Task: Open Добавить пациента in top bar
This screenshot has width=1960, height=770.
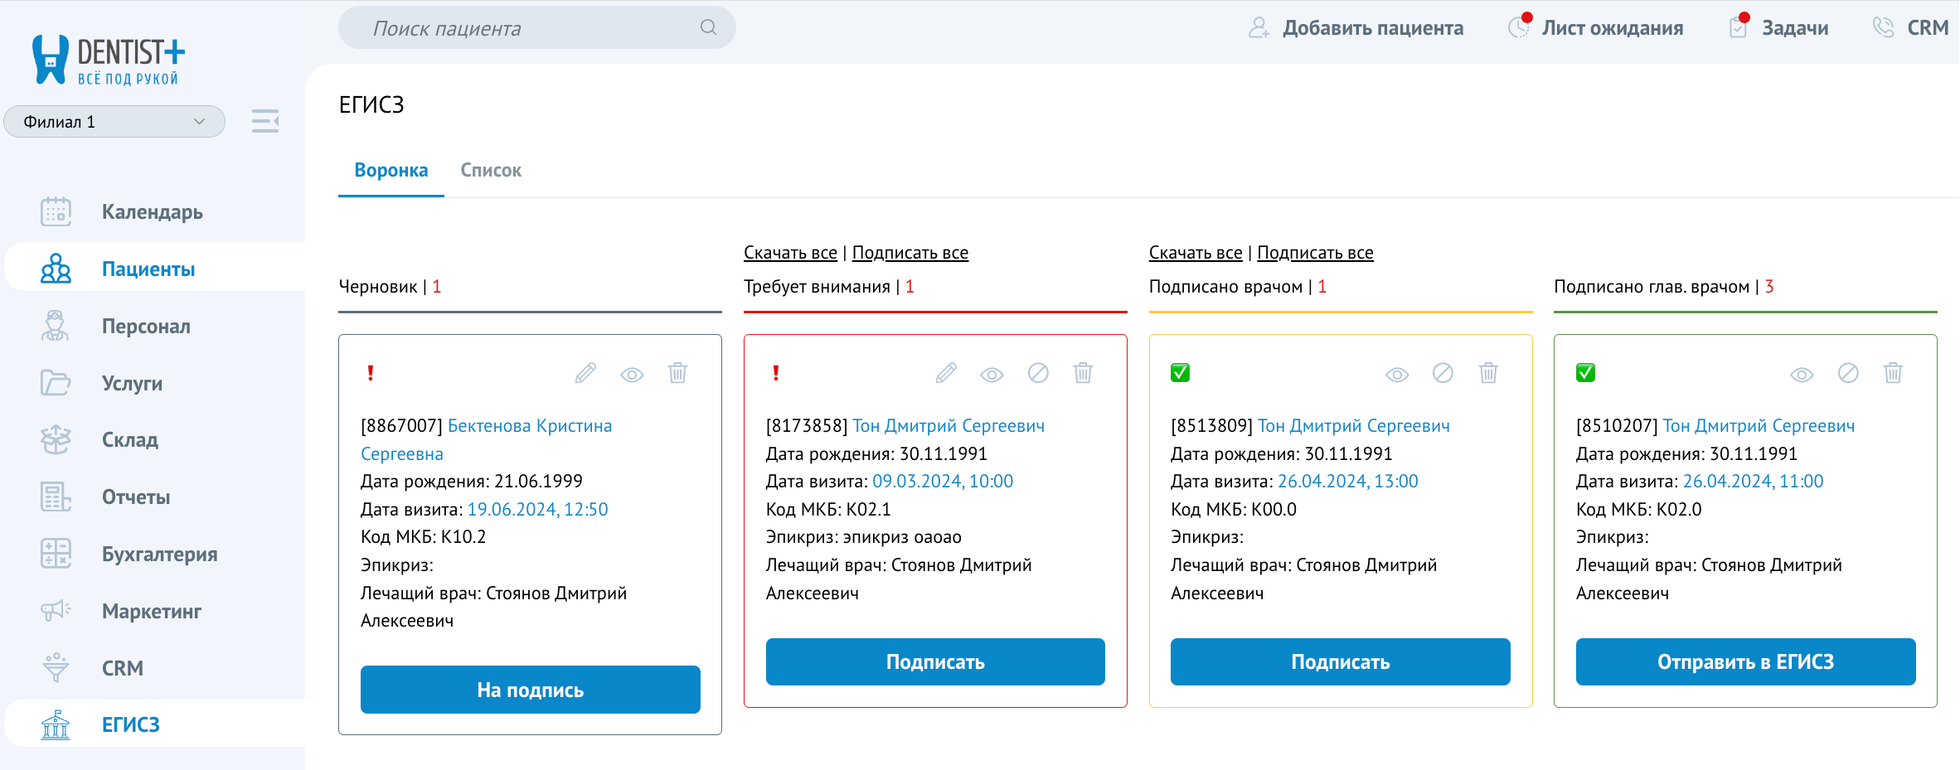Action: pos(1356,28)
